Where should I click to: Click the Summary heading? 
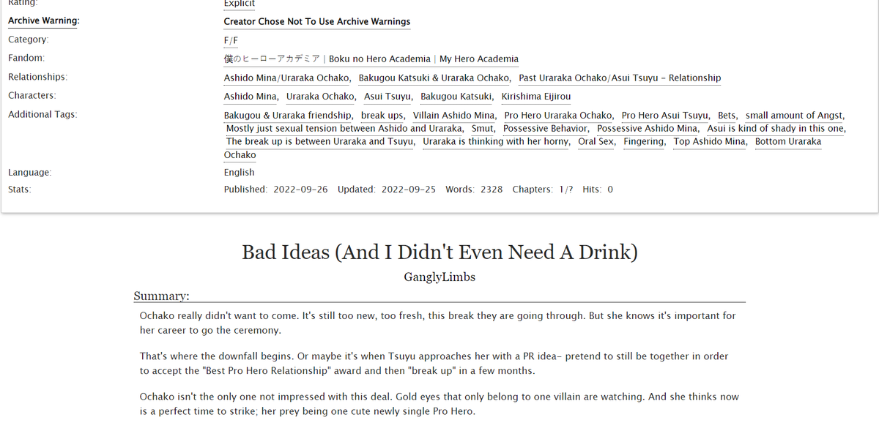[161, 296]
